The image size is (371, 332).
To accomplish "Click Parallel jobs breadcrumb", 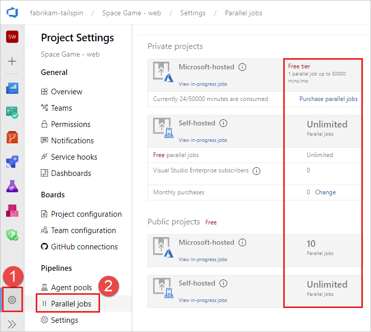I will pyautogui.click(x=243, y=13).
